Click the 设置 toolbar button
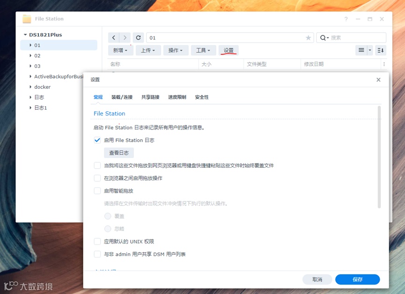 [228, 50]
